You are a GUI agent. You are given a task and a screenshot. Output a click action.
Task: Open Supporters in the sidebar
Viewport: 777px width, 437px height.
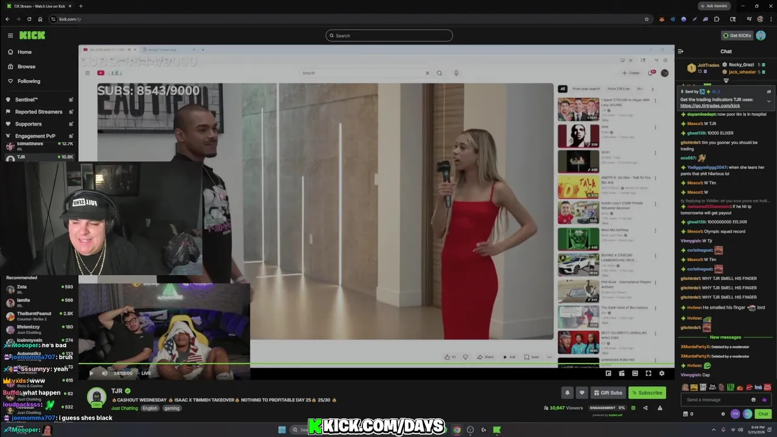click(28, 124)
